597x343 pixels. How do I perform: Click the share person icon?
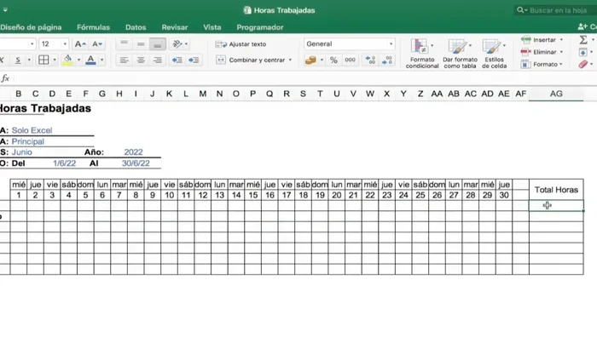click(583, 27)
